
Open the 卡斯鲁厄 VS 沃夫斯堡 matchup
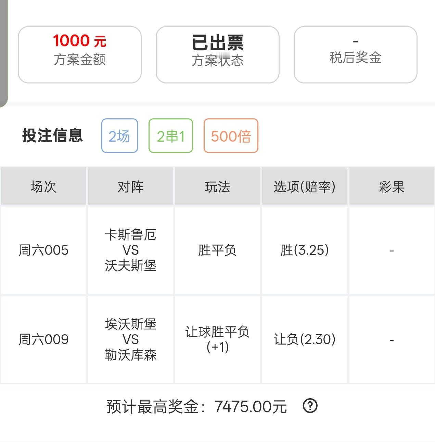(130, 250)
